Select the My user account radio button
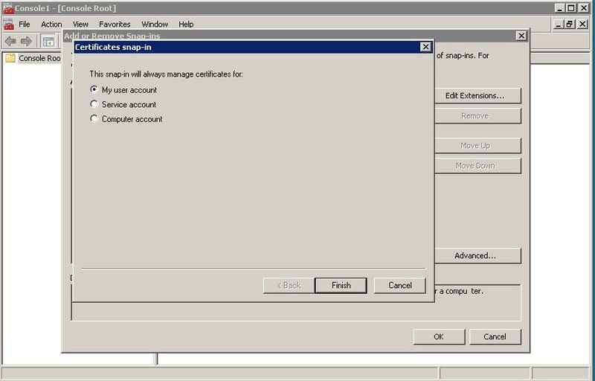595x381 pixels. pos(94,90)
